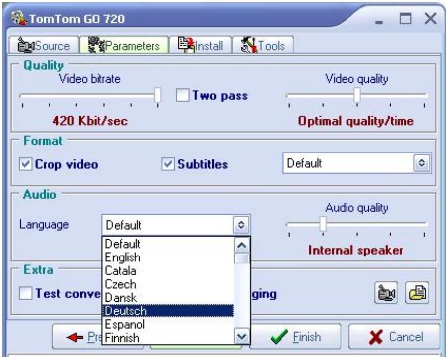
Task: Toggle the Subtitles checkbox
Action: click(168, 164)
